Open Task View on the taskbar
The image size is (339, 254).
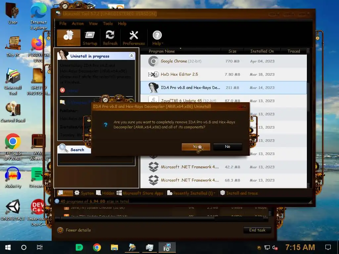40,247
